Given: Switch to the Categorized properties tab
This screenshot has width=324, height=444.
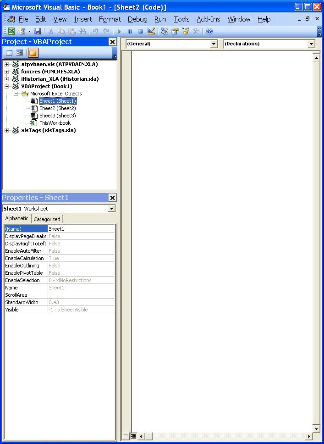Looking at the screenshot, I should (x=47, y=219).
